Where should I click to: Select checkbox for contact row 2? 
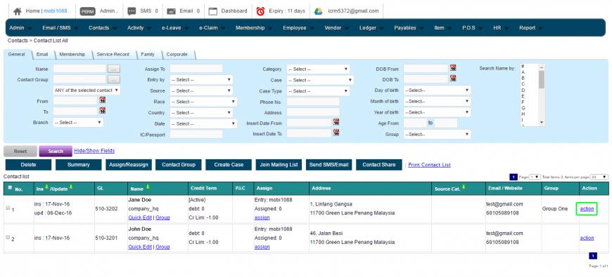click(8, 237)
